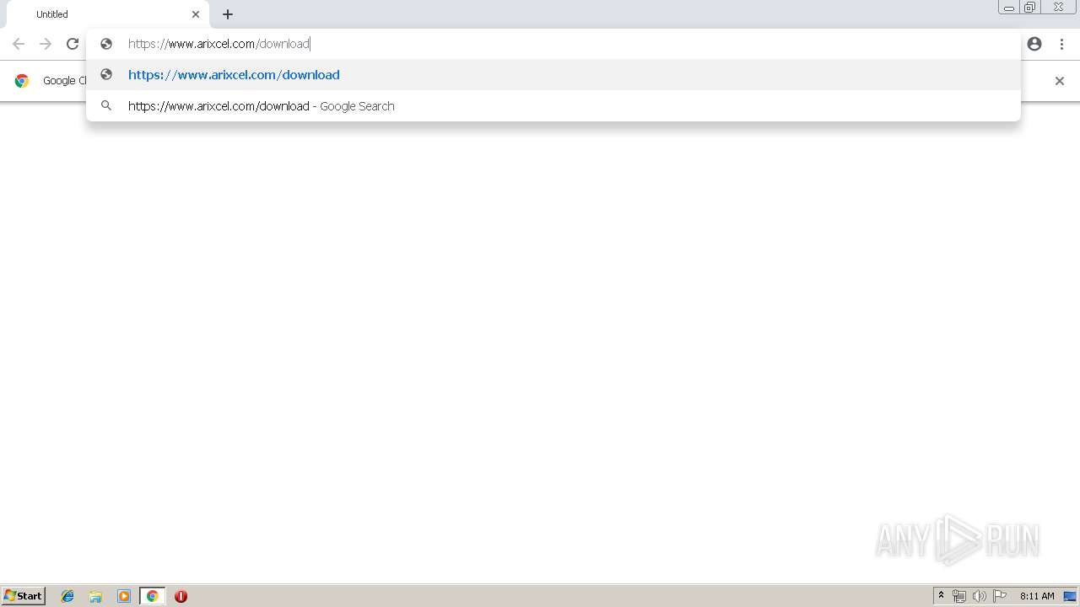The image size is (1080, 607).
Task: Click the Chrome logo in infobar
Action: coord(22,81)
